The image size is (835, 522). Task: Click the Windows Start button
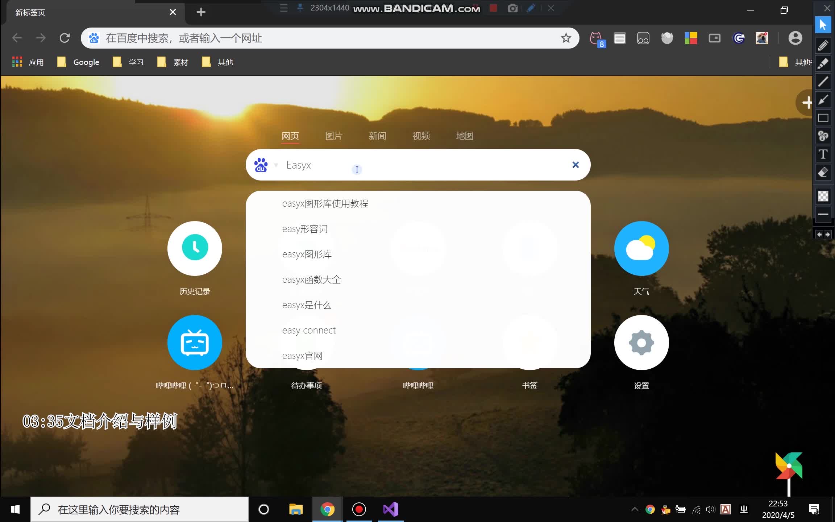15,509
